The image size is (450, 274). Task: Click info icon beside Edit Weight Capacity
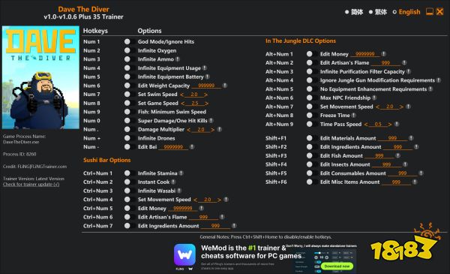225,86
